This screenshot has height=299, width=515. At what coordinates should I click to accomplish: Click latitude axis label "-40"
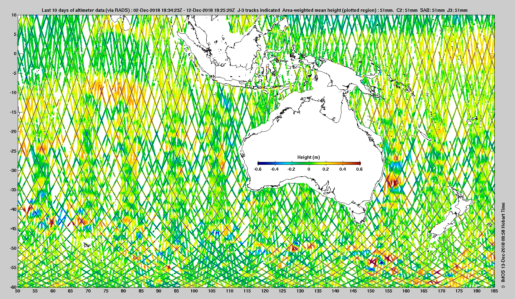click(x=13, y=209)
